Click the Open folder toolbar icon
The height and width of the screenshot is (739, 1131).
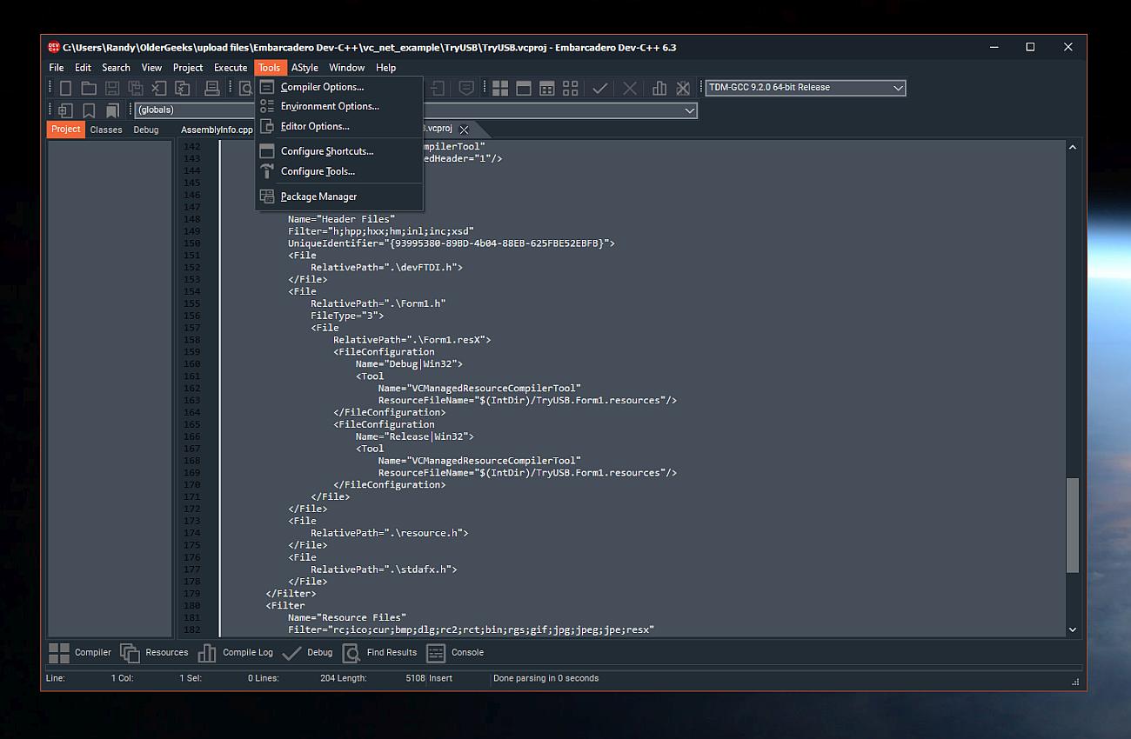click(89, 88)
